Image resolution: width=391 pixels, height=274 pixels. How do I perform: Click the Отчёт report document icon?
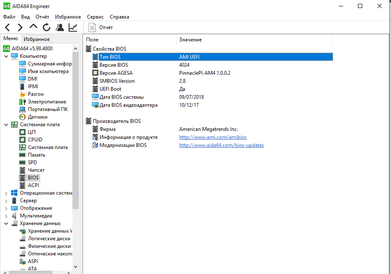(92, 27)
